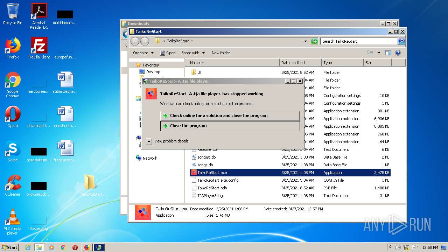Open Recycle Bin desktop icon
448x252 pixels.
pyautogui.click(x=13, y=14)
